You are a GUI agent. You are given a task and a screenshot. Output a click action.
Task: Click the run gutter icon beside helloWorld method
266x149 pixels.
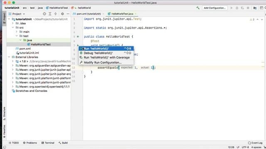tap(78, 45)
